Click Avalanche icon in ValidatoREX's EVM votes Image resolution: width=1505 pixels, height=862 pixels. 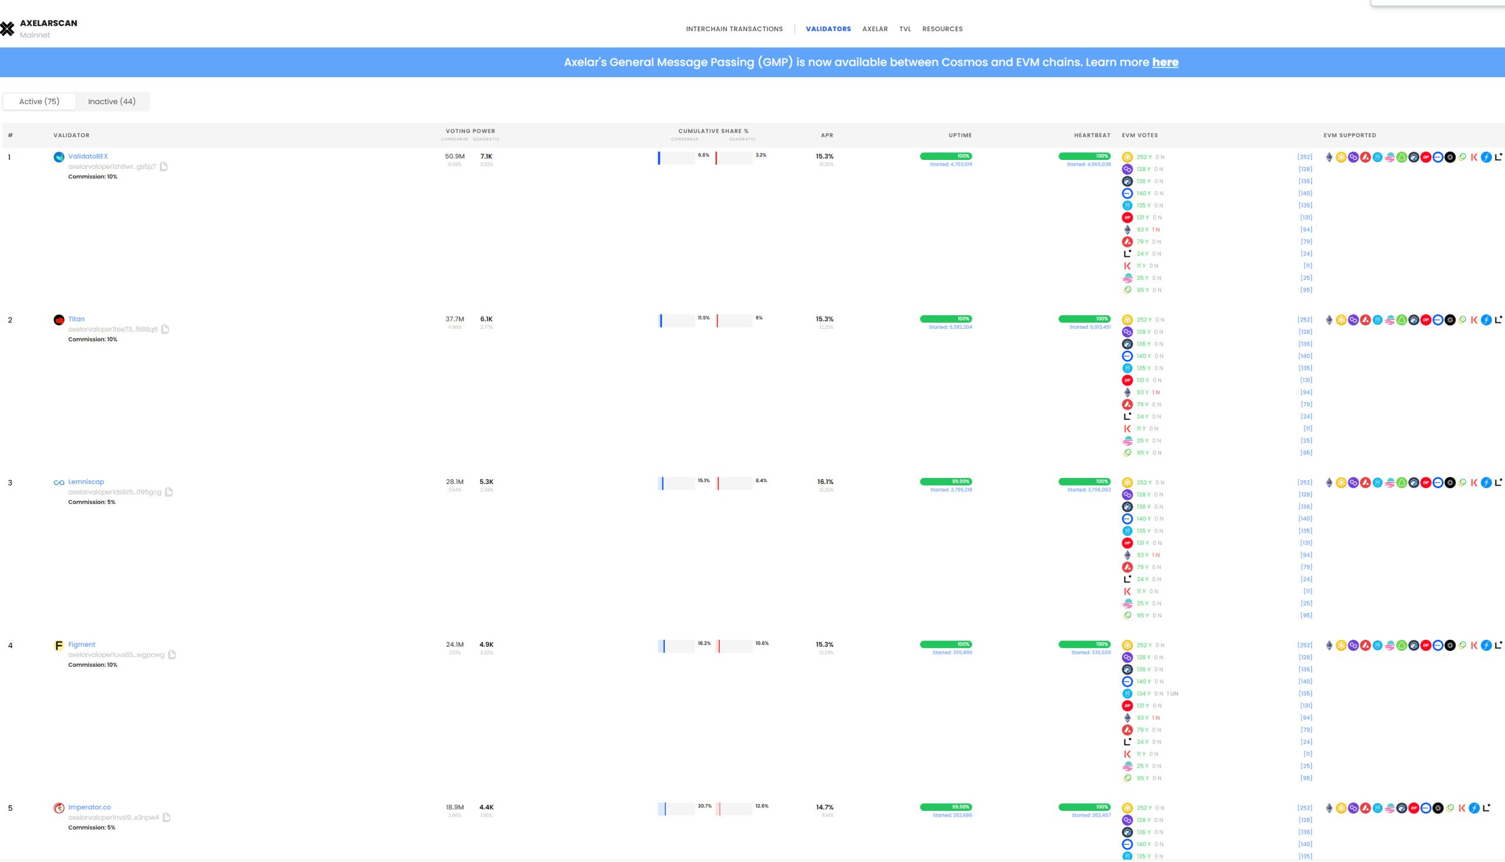(1128, 242)
